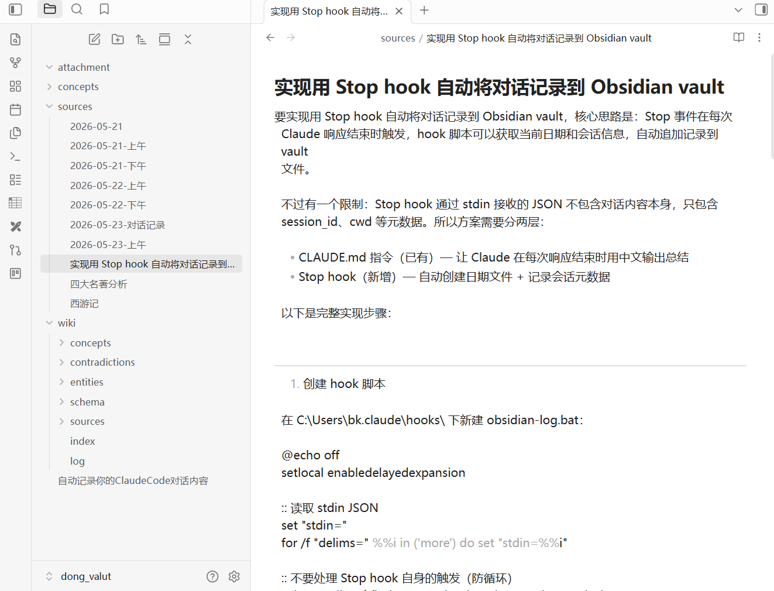Change the file sort order
The image size is (774, 591).
tap(141, 39)
